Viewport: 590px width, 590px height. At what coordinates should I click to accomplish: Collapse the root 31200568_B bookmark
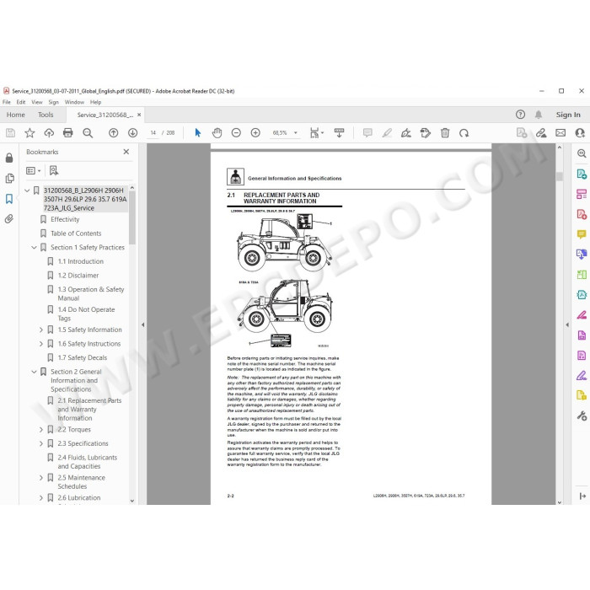click(x=27, y=190)
